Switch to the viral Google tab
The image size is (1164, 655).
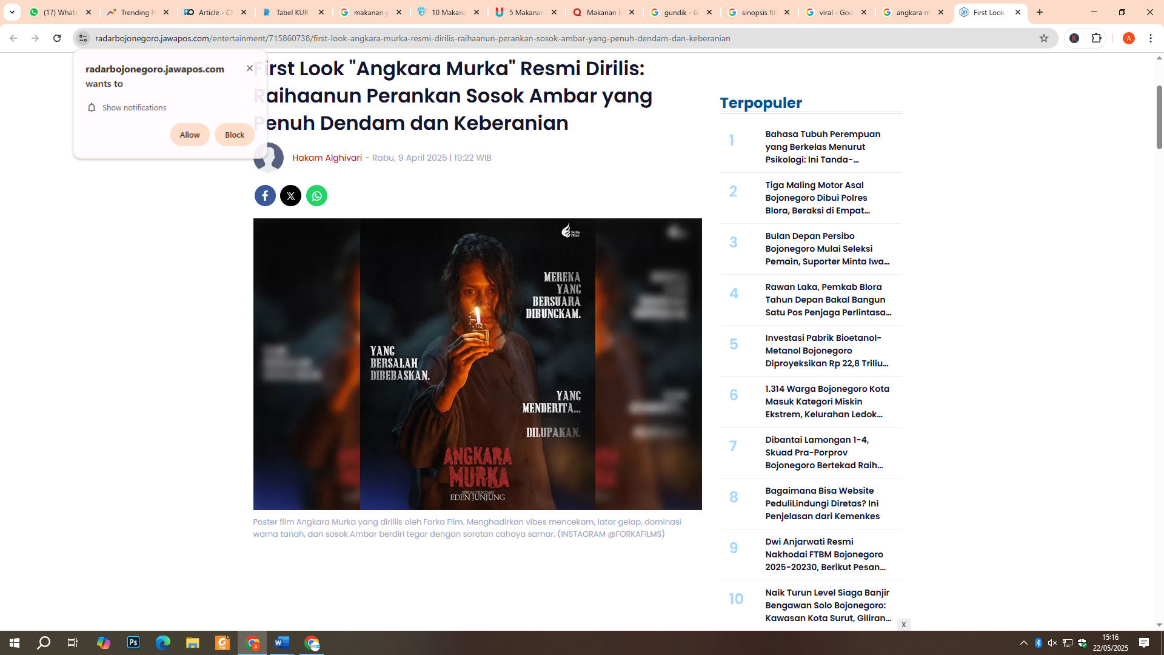[x=837, y=12]
